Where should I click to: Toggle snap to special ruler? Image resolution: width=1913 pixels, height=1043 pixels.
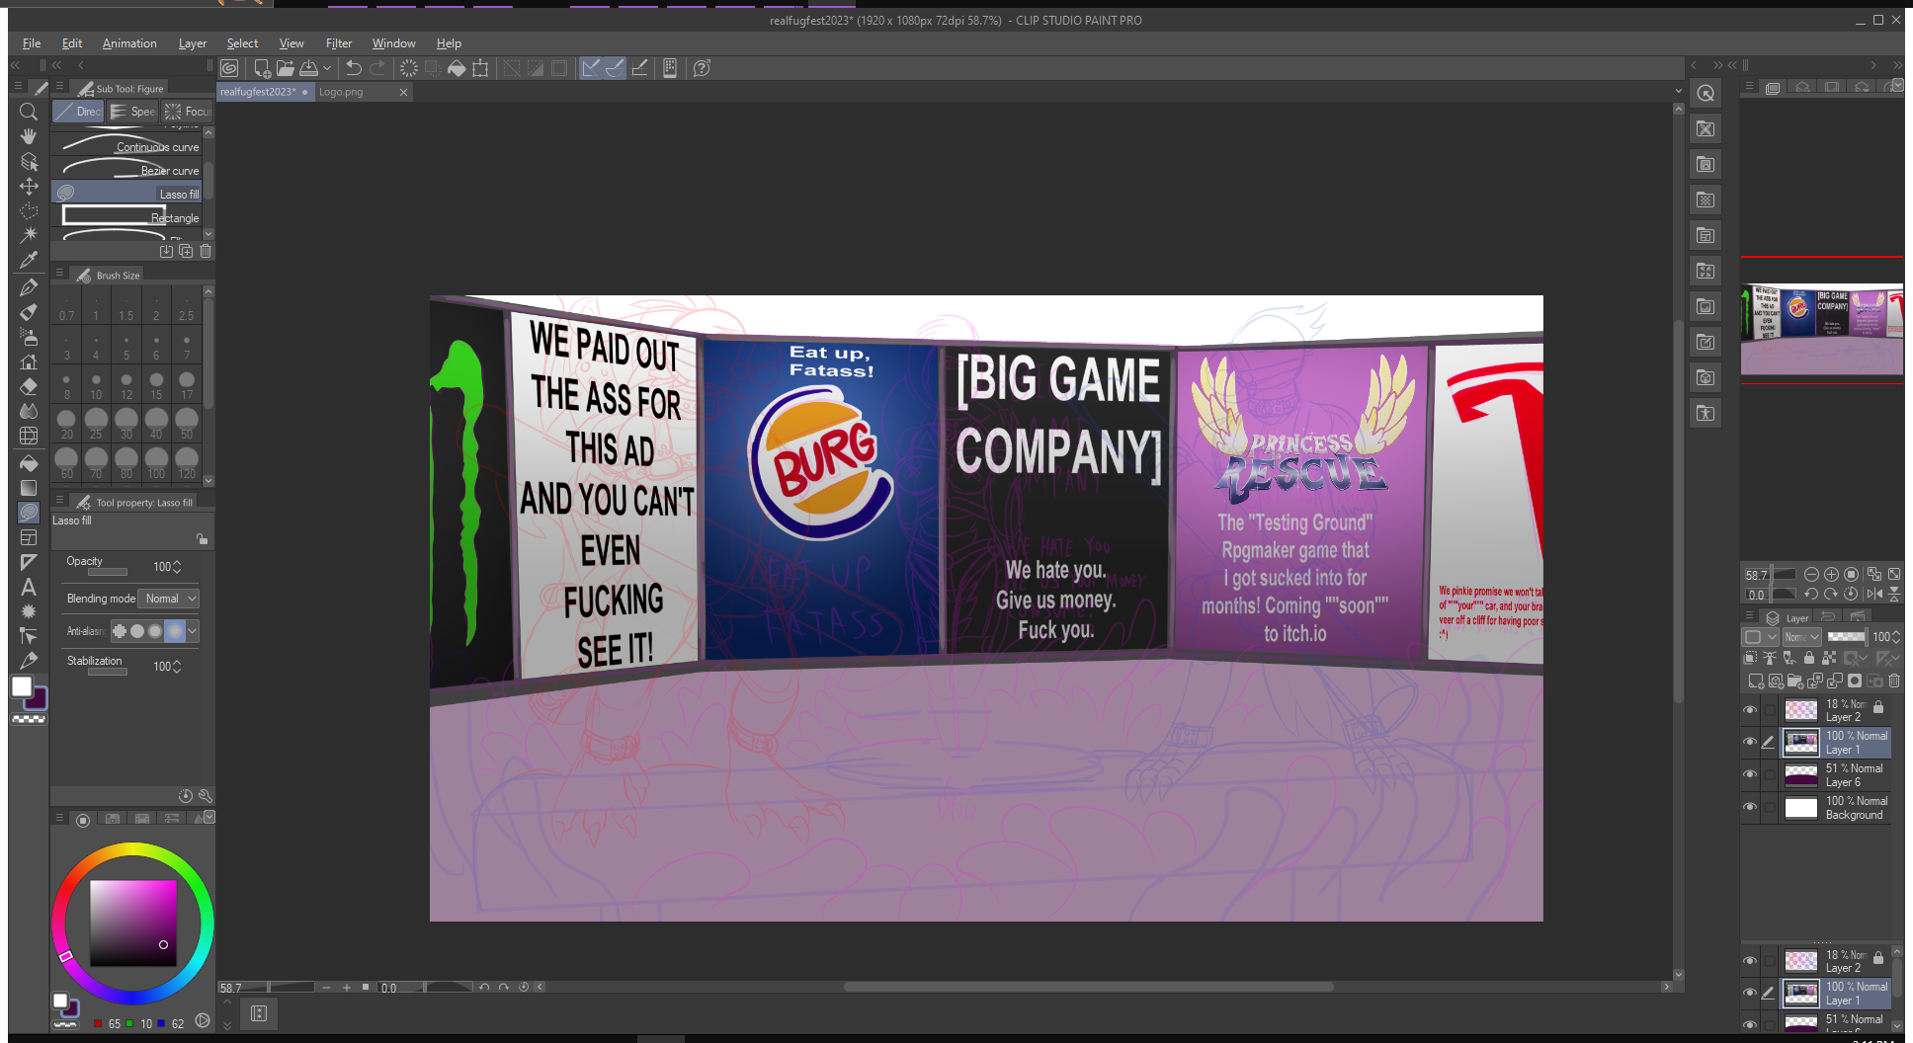[615, 68]
